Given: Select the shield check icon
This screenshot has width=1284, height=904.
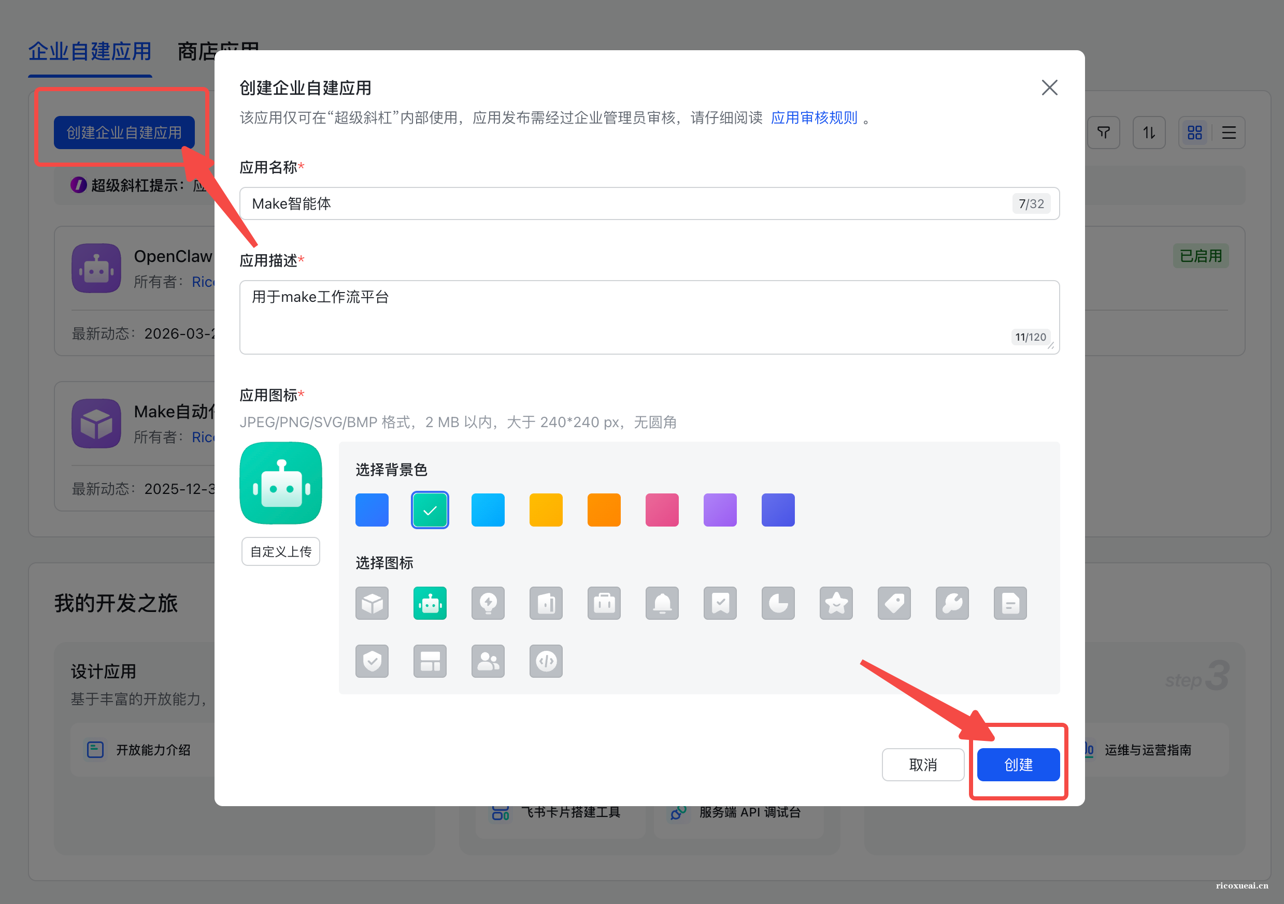Looking at the screenshot, I should [372, 661].
